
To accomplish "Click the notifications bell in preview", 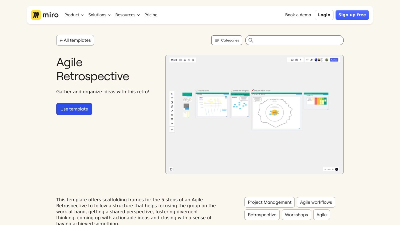I will [185, 60].
